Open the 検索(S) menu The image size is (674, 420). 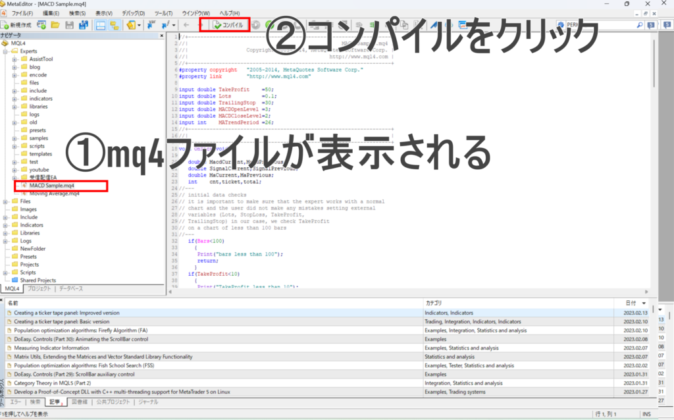coord(78,13)
